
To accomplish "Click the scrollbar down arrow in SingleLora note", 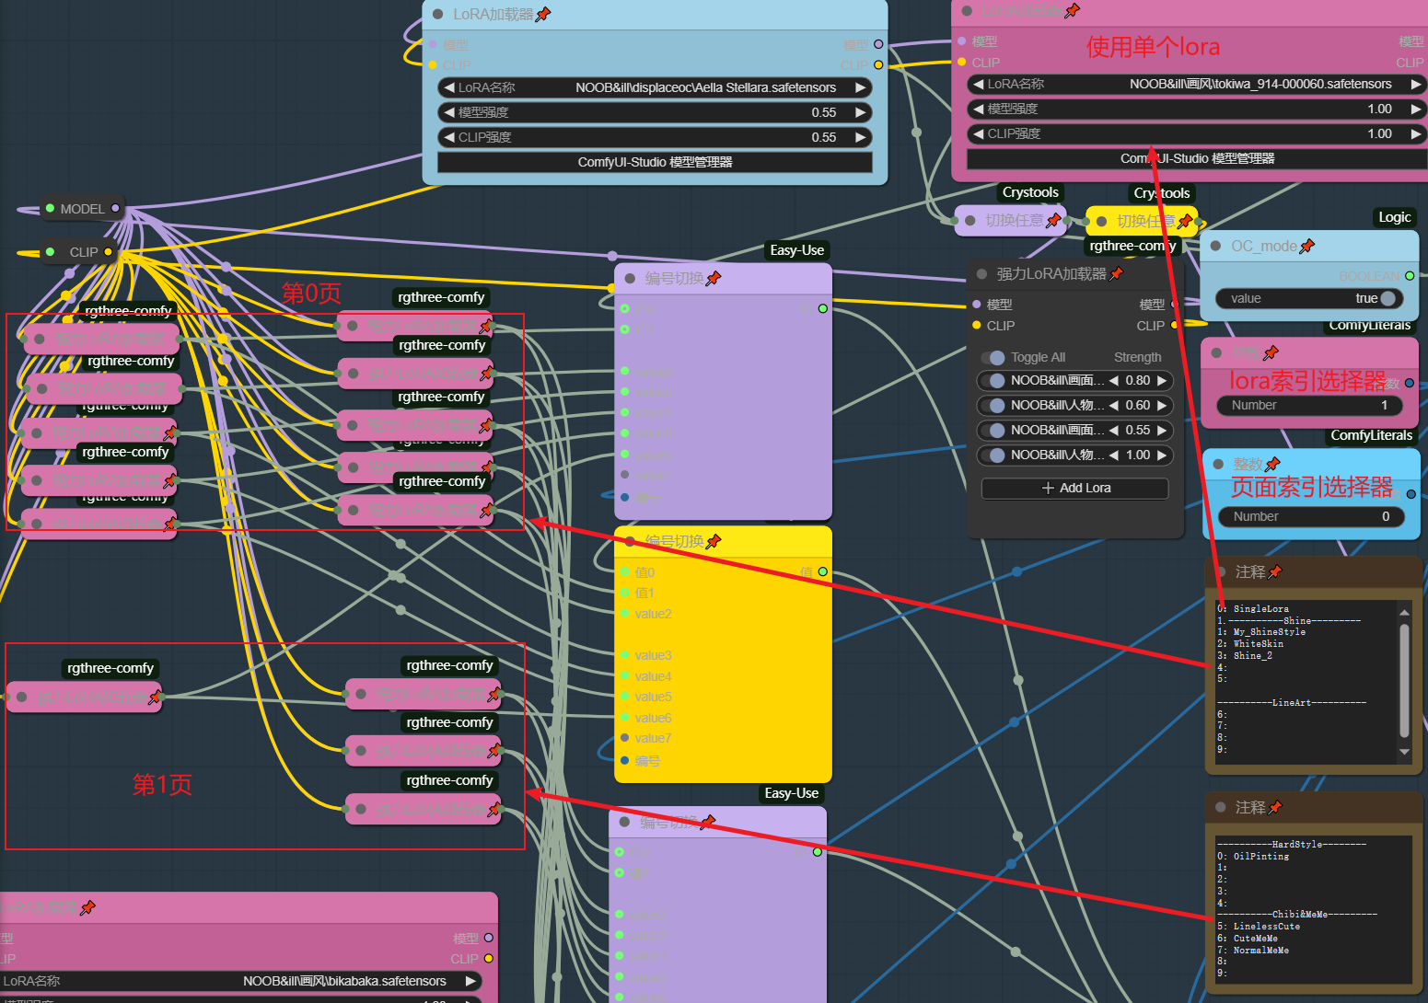I will (1404, 752).
